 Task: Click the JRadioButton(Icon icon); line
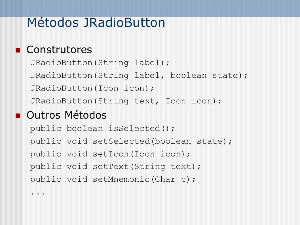[x=92, y=88]
